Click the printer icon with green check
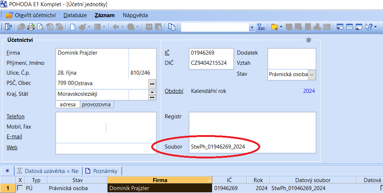 pyautogui.click(x=31, y=27)
